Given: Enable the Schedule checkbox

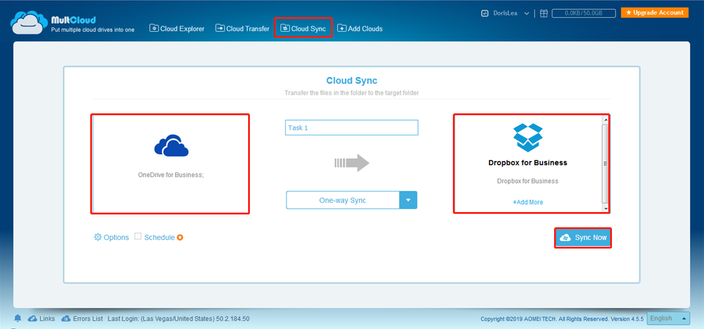Looking at the screenshot, I should [x=138, y=236].
